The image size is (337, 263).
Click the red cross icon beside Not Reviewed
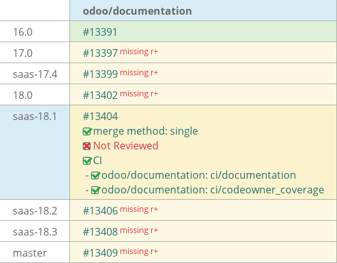(87, 146)
